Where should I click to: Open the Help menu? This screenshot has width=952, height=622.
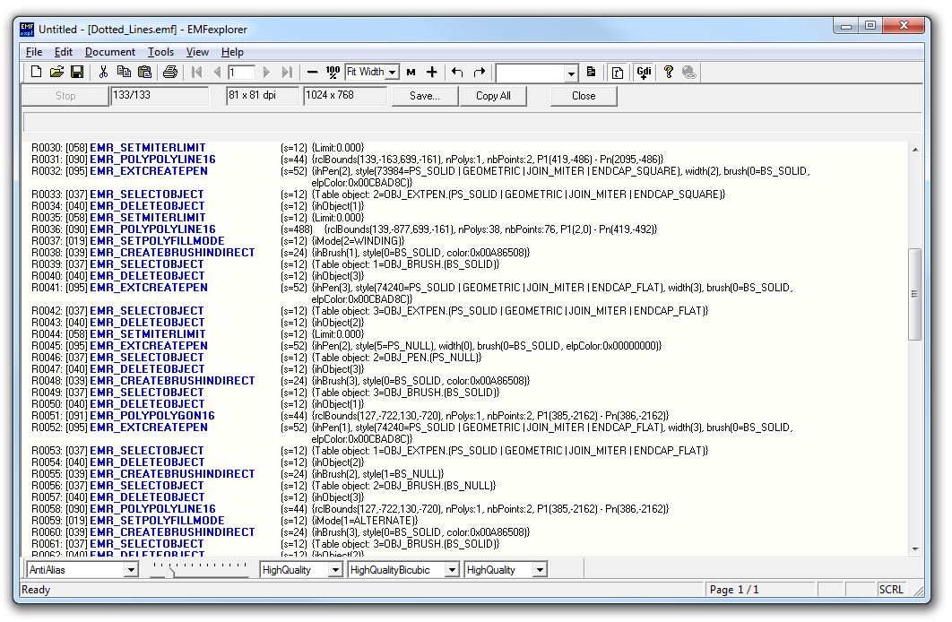pyautogui.click(x=232, y=52)
